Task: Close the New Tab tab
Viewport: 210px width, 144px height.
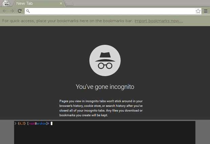Action: click(x=61, y=3)
